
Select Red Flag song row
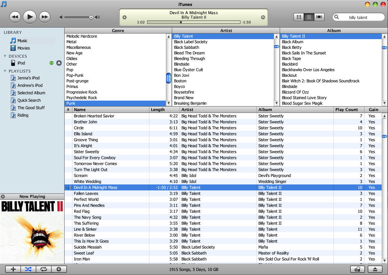tap(223, 212)
